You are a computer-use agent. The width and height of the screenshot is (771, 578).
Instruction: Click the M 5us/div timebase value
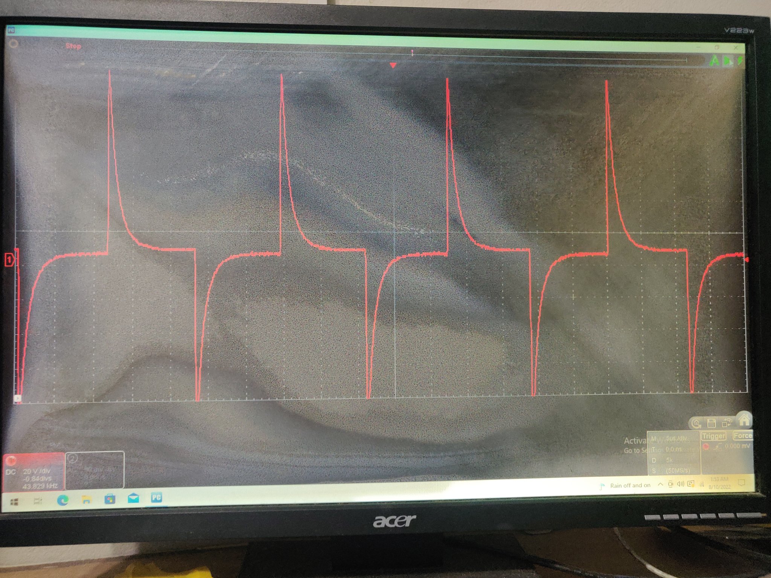(677, 438)
